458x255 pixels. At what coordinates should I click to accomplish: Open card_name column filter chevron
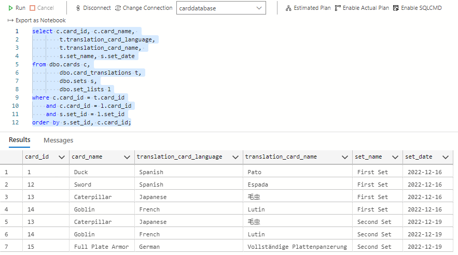pos(127,157)
